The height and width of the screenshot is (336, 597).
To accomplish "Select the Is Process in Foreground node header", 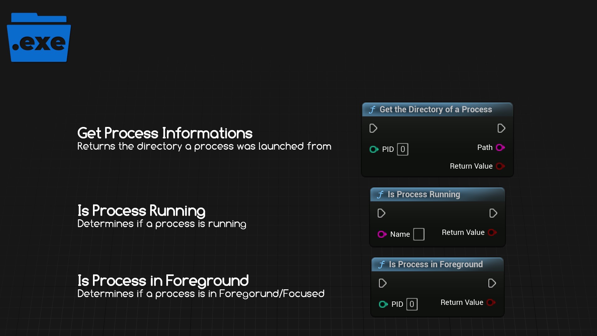I will 436,264.
